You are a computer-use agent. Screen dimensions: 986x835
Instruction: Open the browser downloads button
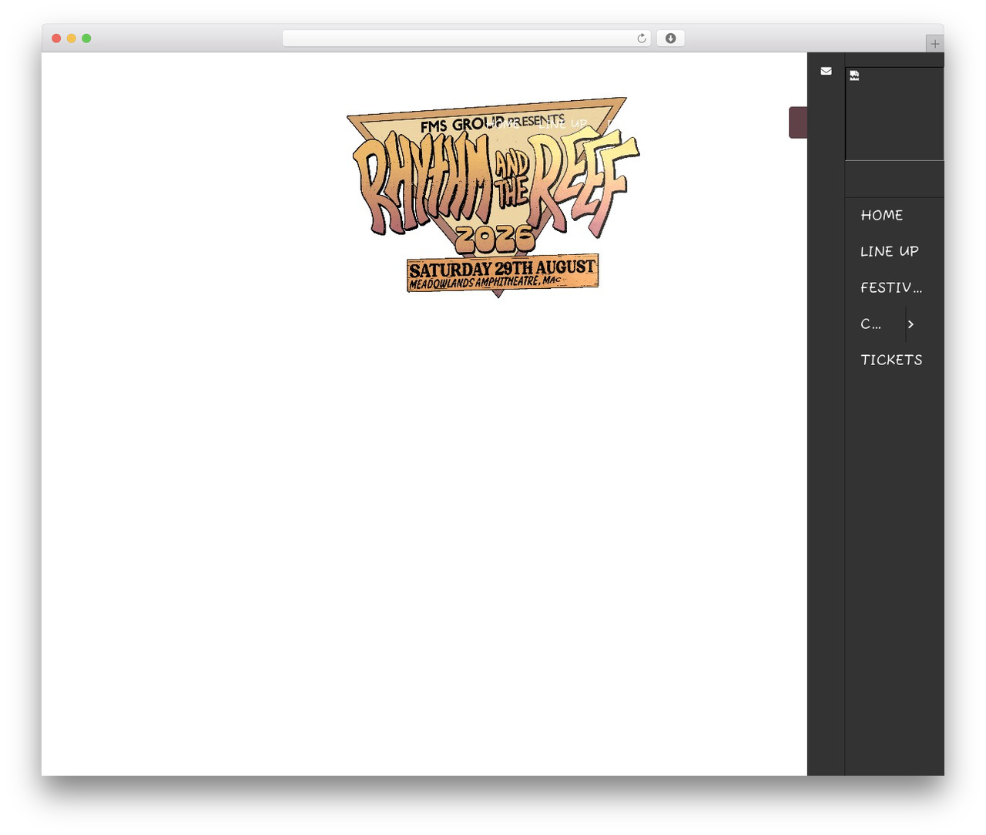tap(670, 39)
